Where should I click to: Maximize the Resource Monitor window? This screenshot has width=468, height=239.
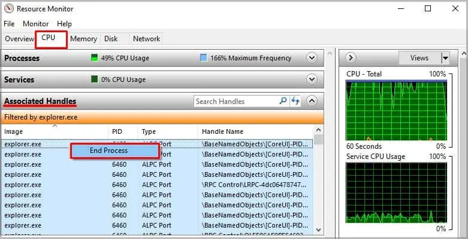point(428,8)
